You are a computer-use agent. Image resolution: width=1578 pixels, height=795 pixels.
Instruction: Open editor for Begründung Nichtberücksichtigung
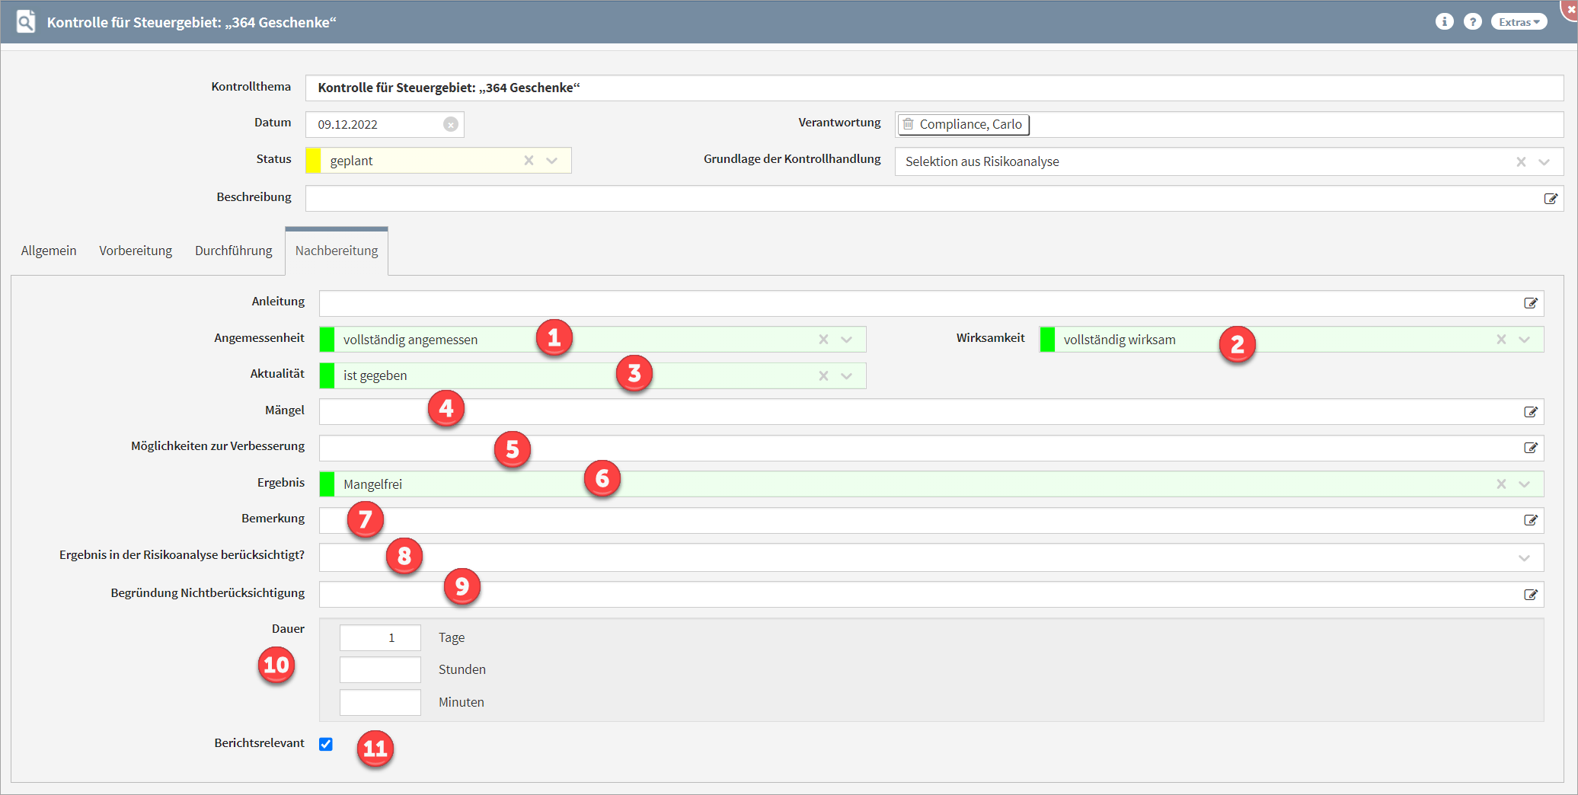click(1531, 595)
